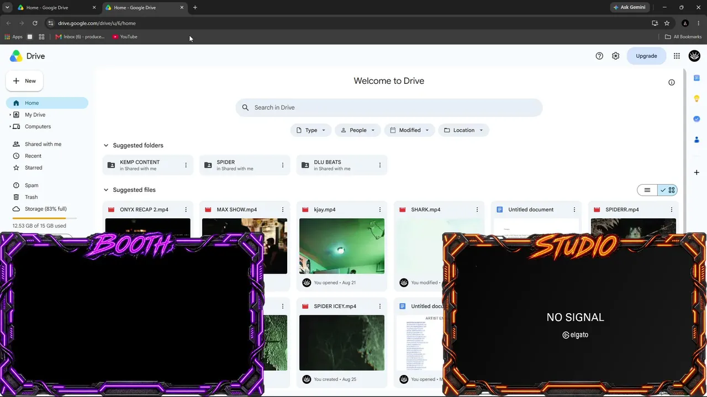
Task: Click the Drive logo
Action: point(27,56)
